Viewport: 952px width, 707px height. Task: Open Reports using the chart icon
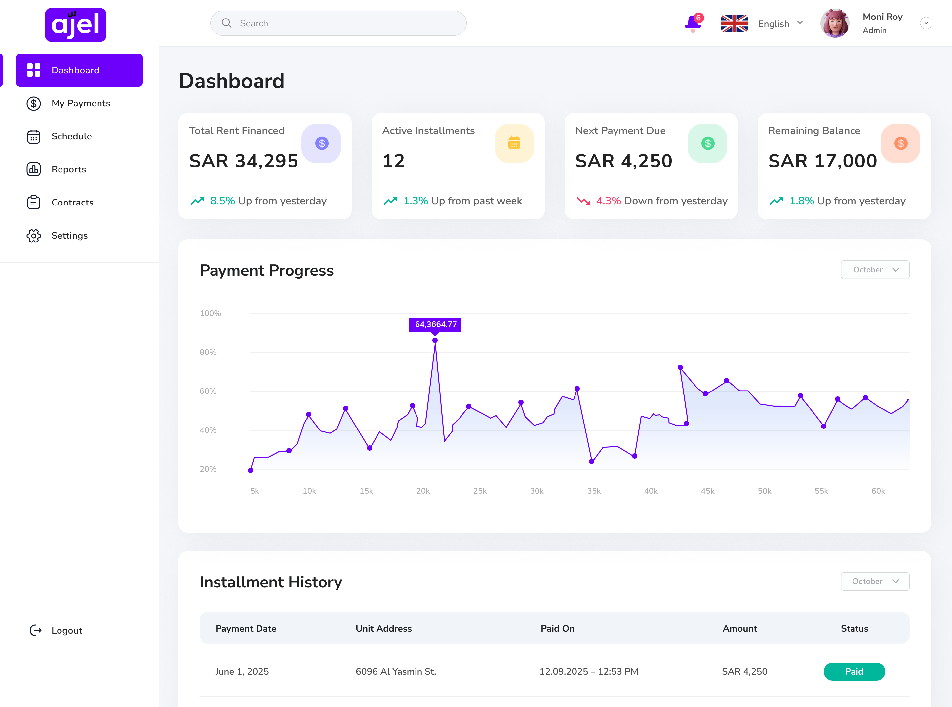point(33,169)
